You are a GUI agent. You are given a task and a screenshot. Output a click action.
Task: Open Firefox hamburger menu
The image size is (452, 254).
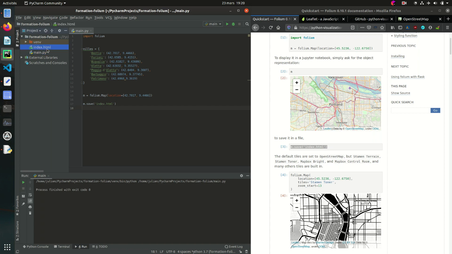448,28
